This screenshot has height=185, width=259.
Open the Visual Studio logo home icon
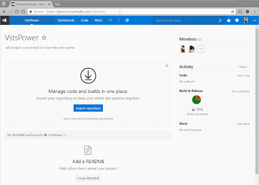click(4, 20)
